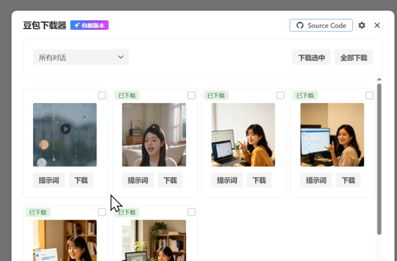Open the plant and bookshelf girl thumbnail
The height and width of the screenshot is (261, 397).
pos(154,240)
